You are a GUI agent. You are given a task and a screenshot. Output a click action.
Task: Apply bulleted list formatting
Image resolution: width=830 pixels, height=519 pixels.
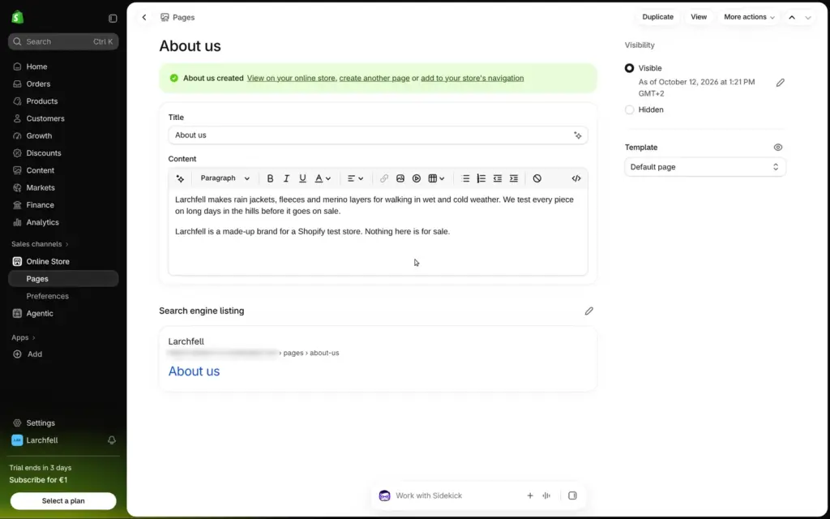465,178
